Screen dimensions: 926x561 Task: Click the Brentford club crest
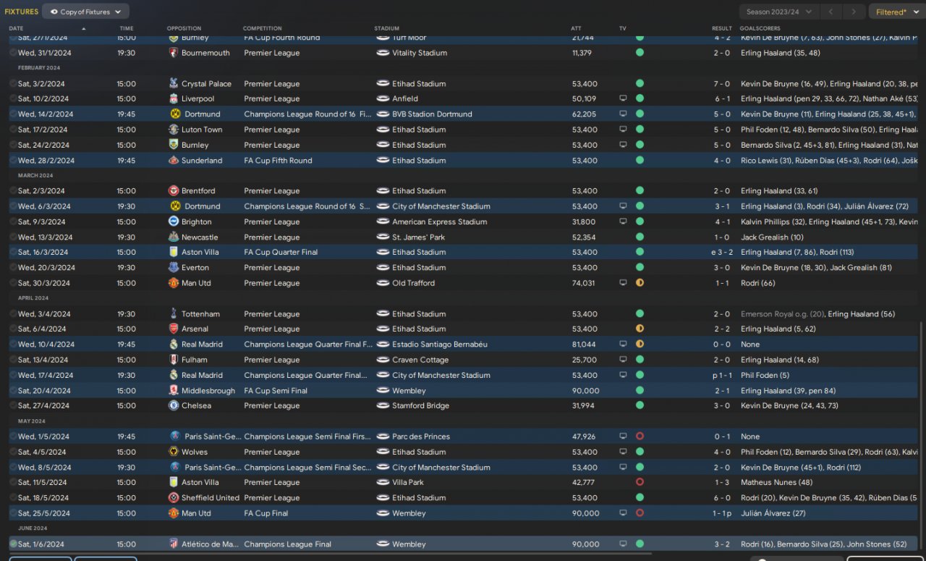tap(174, 191)
